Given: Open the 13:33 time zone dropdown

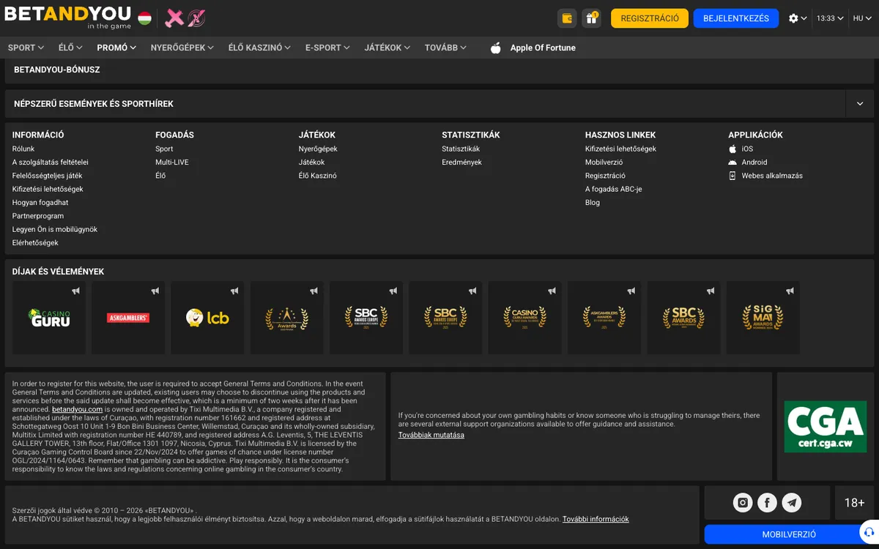Looking at the screenshot, I should click(x=830, y=18).
